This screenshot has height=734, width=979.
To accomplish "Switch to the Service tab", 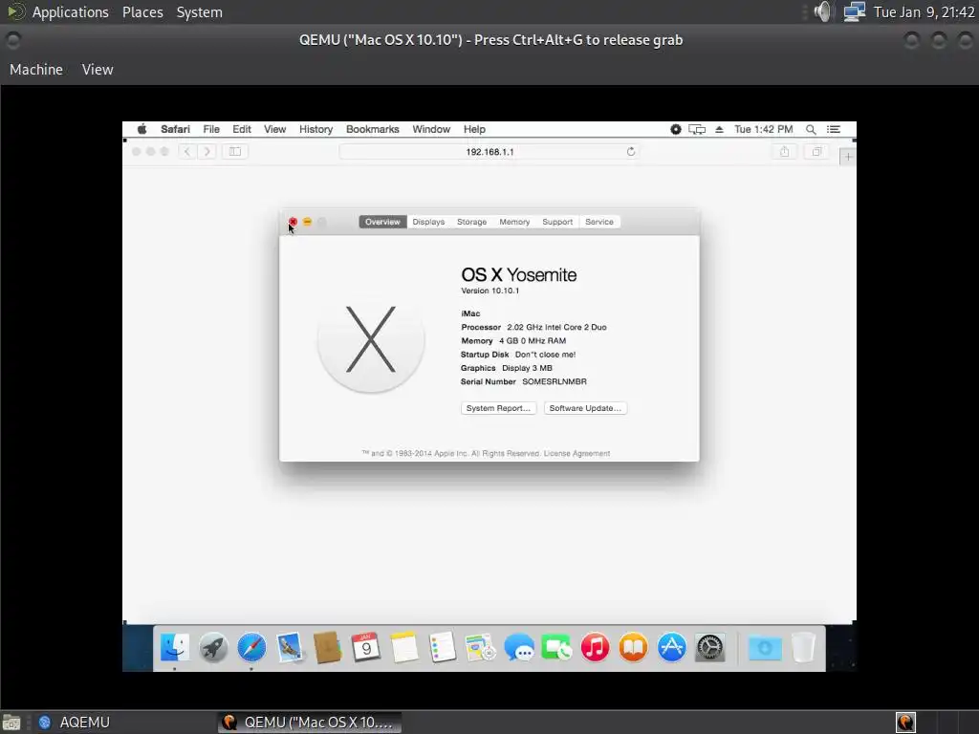I will click(599, 222).
